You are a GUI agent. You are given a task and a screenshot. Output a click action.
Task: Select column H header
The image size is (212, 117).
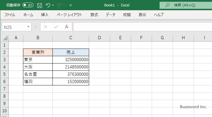pos(183,38)
